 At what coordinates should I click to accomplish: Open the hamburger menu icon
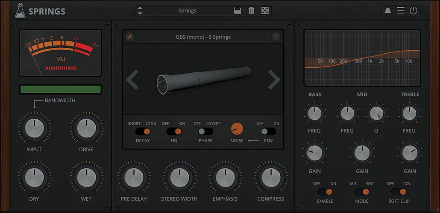pyautogui.click(x=400, y=11)
